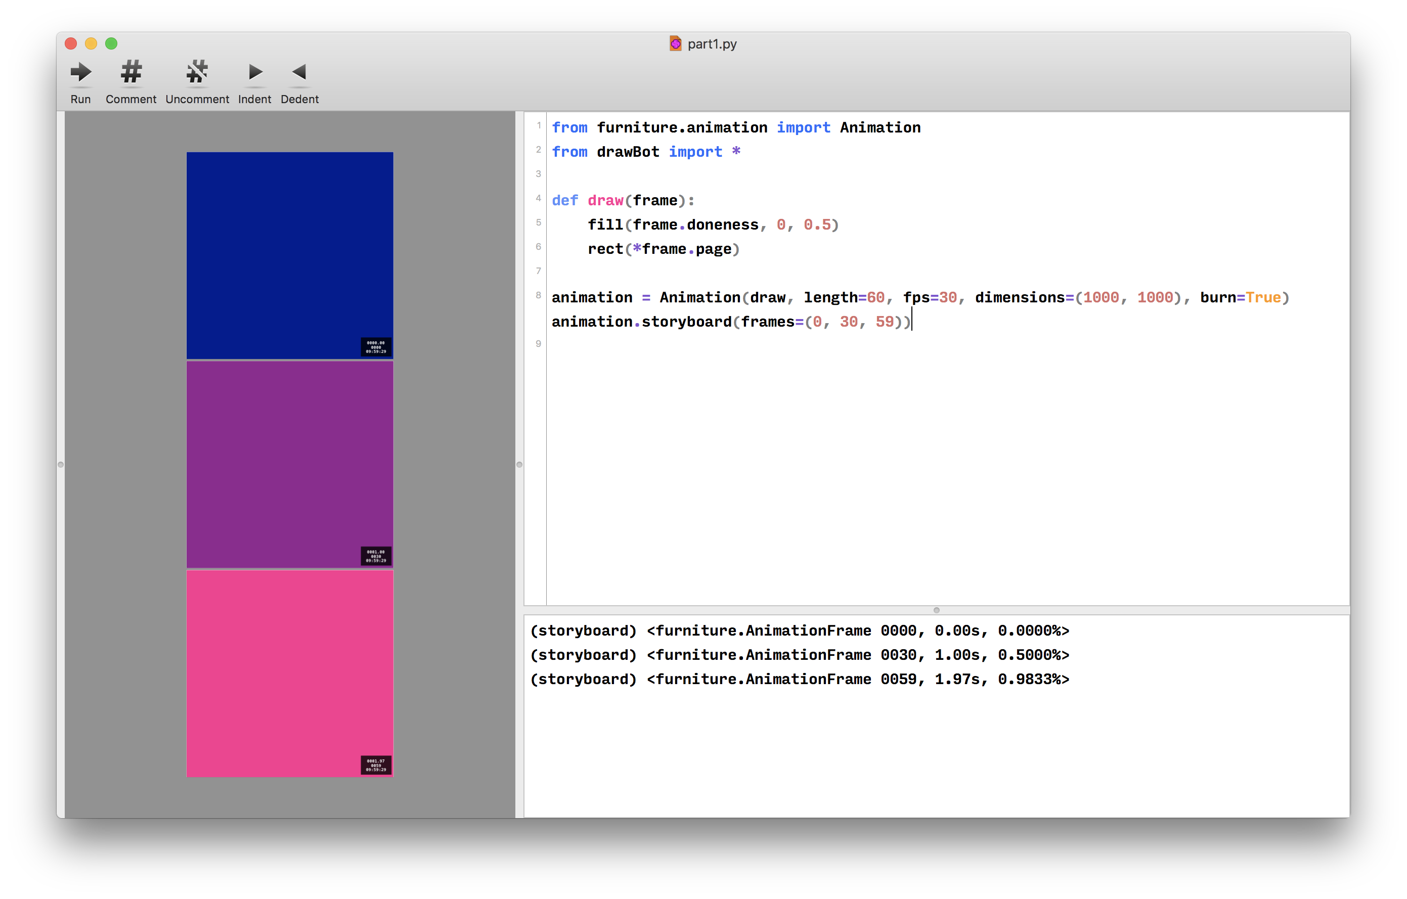This screenshot has width=1407, height=899.
Task: Click the Run arrow icon
Action: point(80,72)
